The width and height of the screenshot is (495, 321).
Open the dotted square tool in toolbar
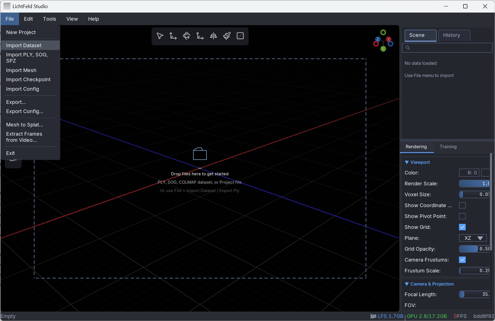[240, 36]
